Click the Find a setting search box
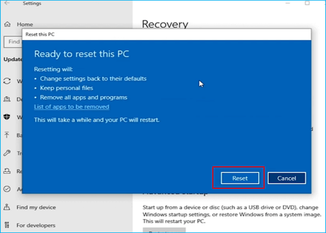This screenshot has height=233, width=326. pyautogui.click(x=13, y=41)
